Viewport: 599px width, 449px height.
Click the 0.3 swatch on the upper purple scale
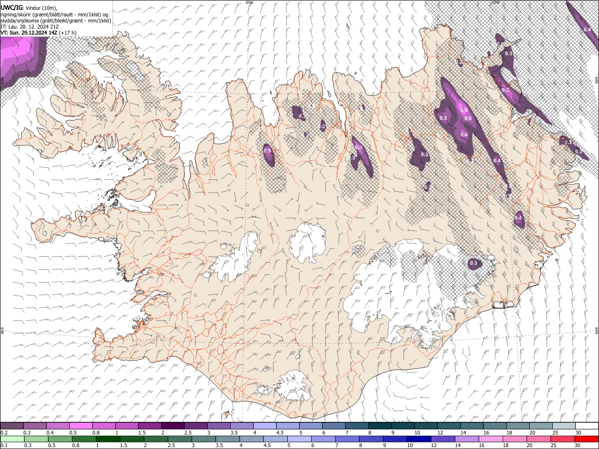(x=35, y=426)
